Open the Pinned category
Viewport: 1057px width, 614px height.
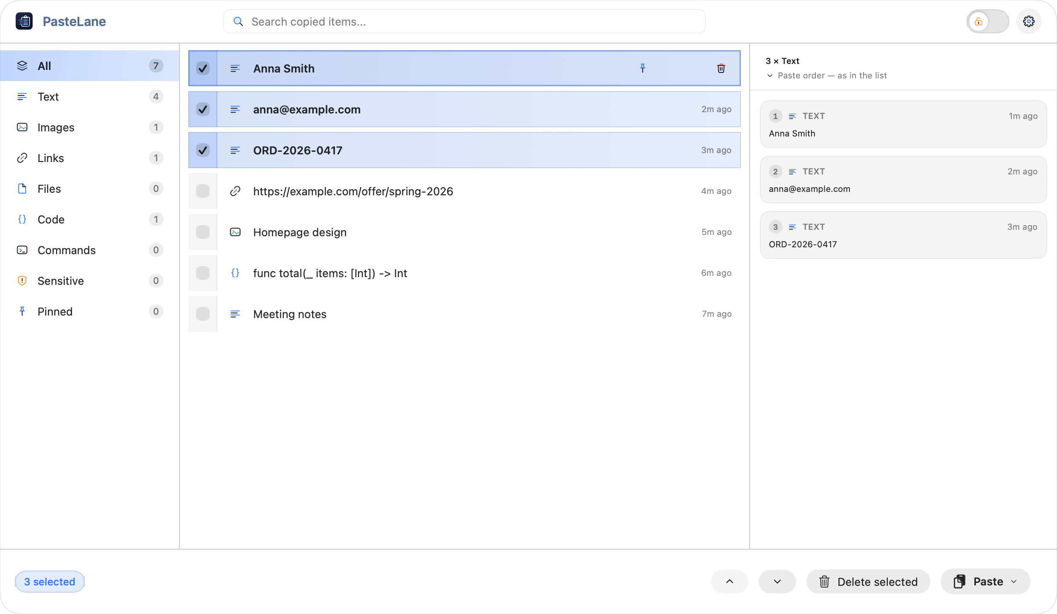pos(90,311)
